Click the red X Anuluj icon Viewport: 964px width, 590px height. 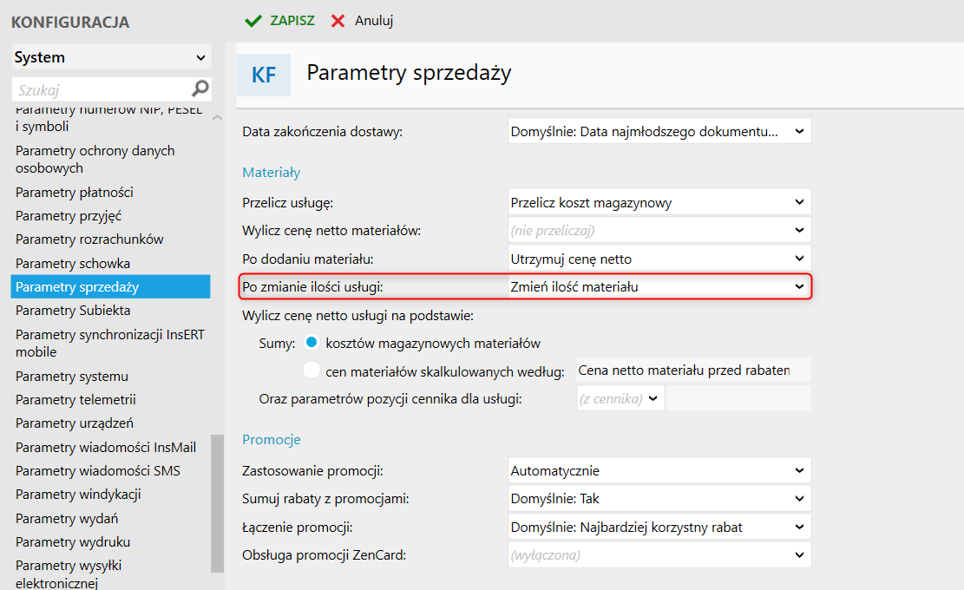pos(338,21)
